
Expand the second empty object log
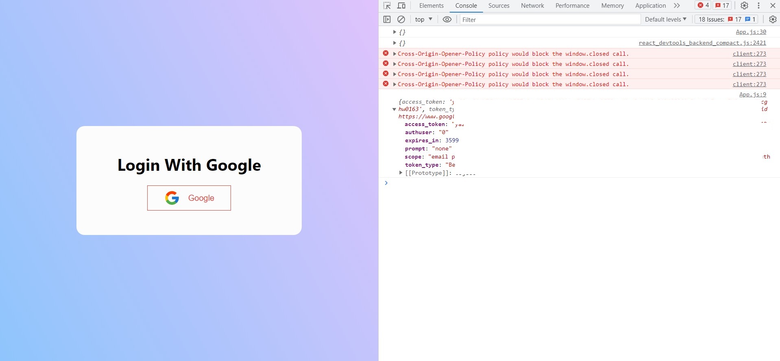pyautogui.click(x=394, y=43)
